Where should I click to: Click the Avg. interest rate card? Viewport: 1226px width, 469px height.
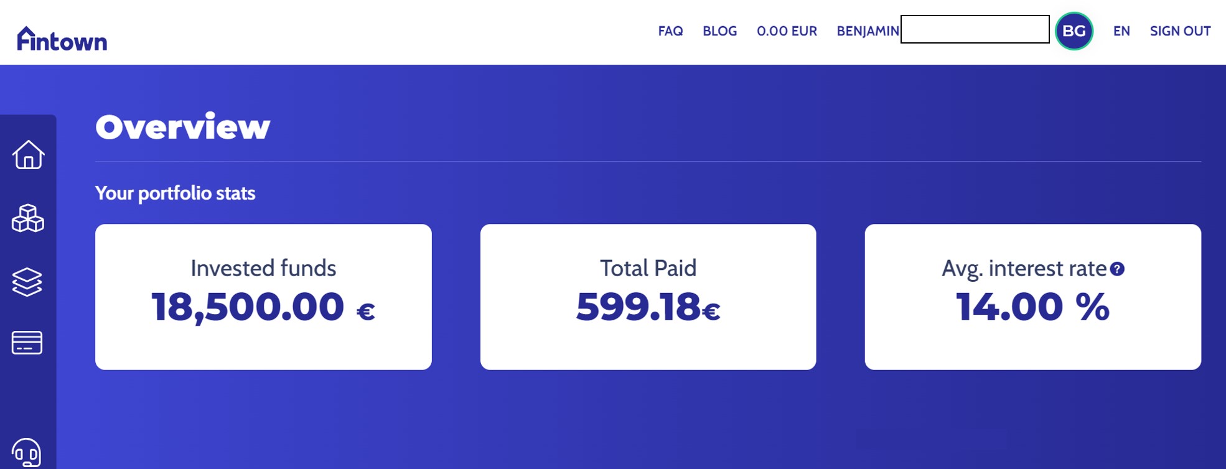click(x=1032, y=297)
